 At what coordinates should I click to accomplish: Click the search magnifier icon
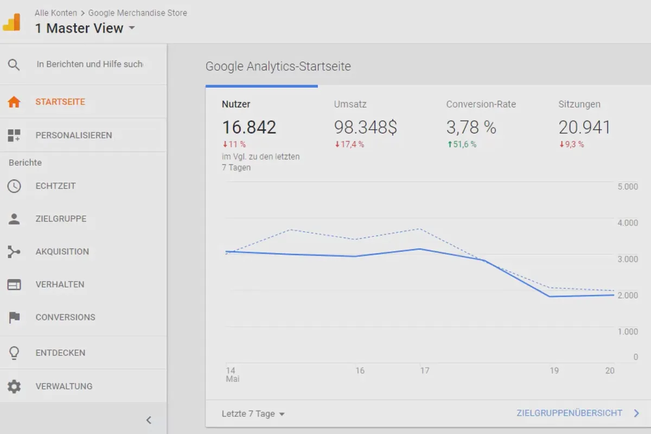click(14, 65)
